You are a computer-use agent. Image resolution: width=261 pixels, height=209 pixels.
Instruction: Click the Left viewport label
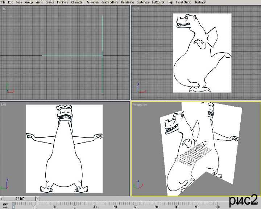coord(4,104)
